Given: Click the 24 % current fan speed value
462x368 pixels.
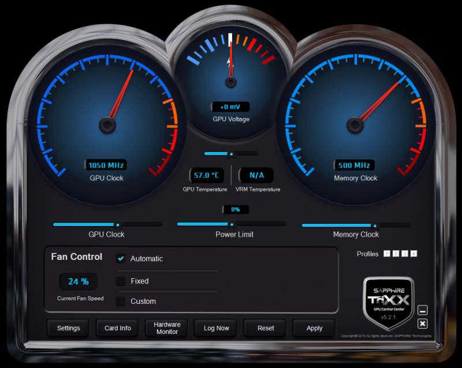Looking at the screenshot, I should (x=79, y=282).
